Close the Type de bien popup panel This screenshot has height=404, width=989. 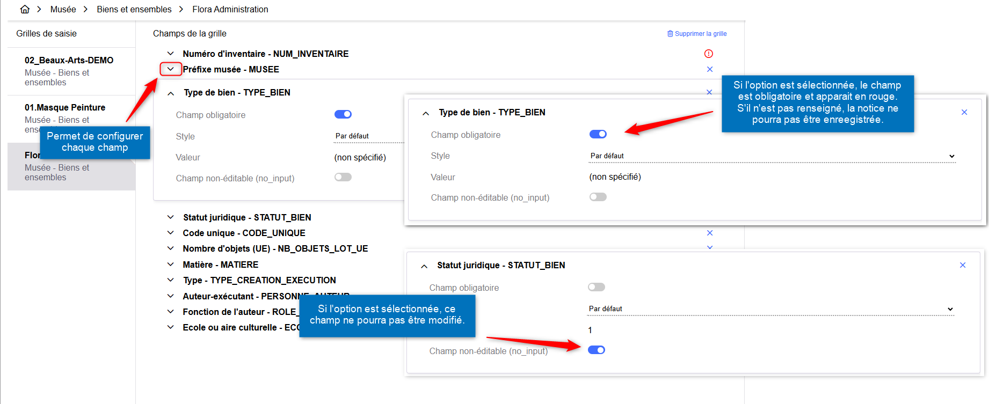click(x=964, y=112)
